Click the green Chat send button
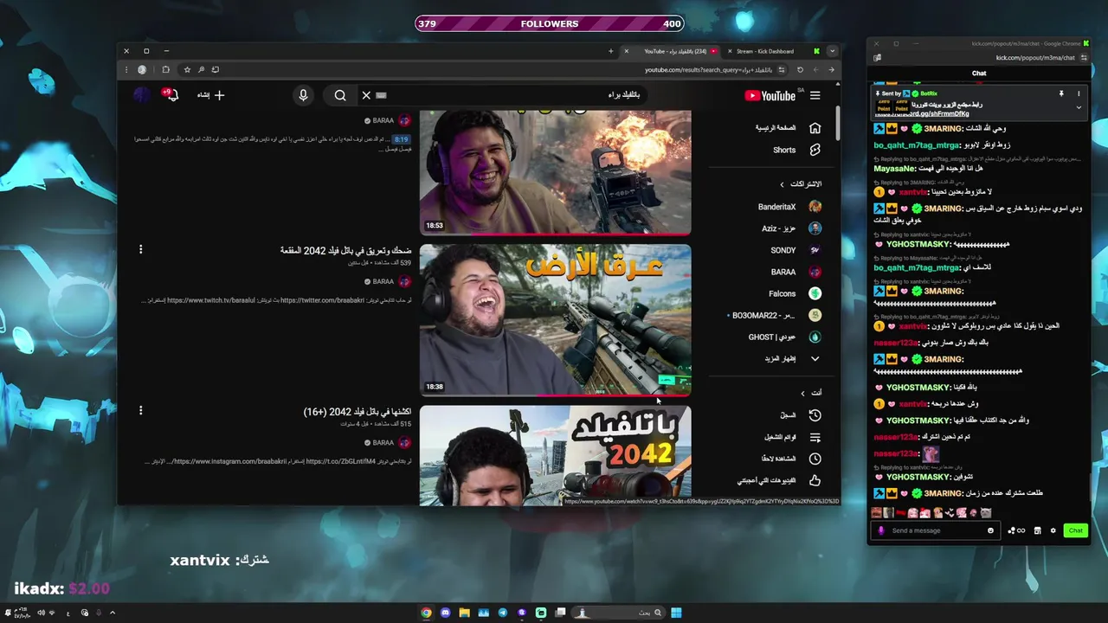The width and height of the screenshot is (1108, 623). pyautogui.click(x=1075, y=530)
